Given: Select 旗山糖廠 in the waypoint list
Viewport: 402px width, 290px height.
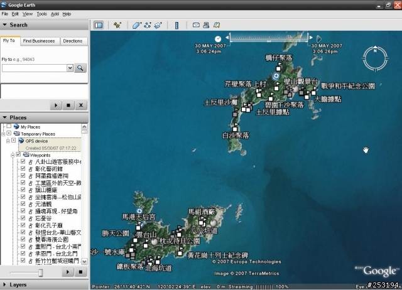Looking at the screenshot, I should [46, 190].
